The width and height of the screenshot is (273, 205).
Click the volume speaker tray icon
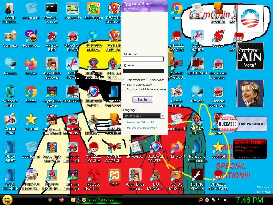(226, 200)
